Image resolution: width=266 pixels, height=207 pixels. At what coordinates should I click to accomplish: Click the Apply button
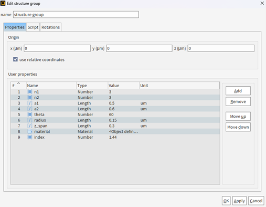239,201
